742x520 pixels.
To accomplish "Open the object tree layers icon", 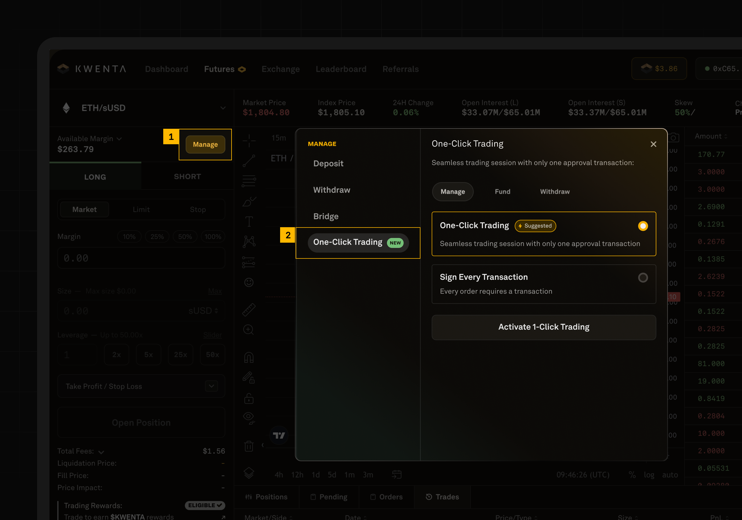I will pos(249,473).
